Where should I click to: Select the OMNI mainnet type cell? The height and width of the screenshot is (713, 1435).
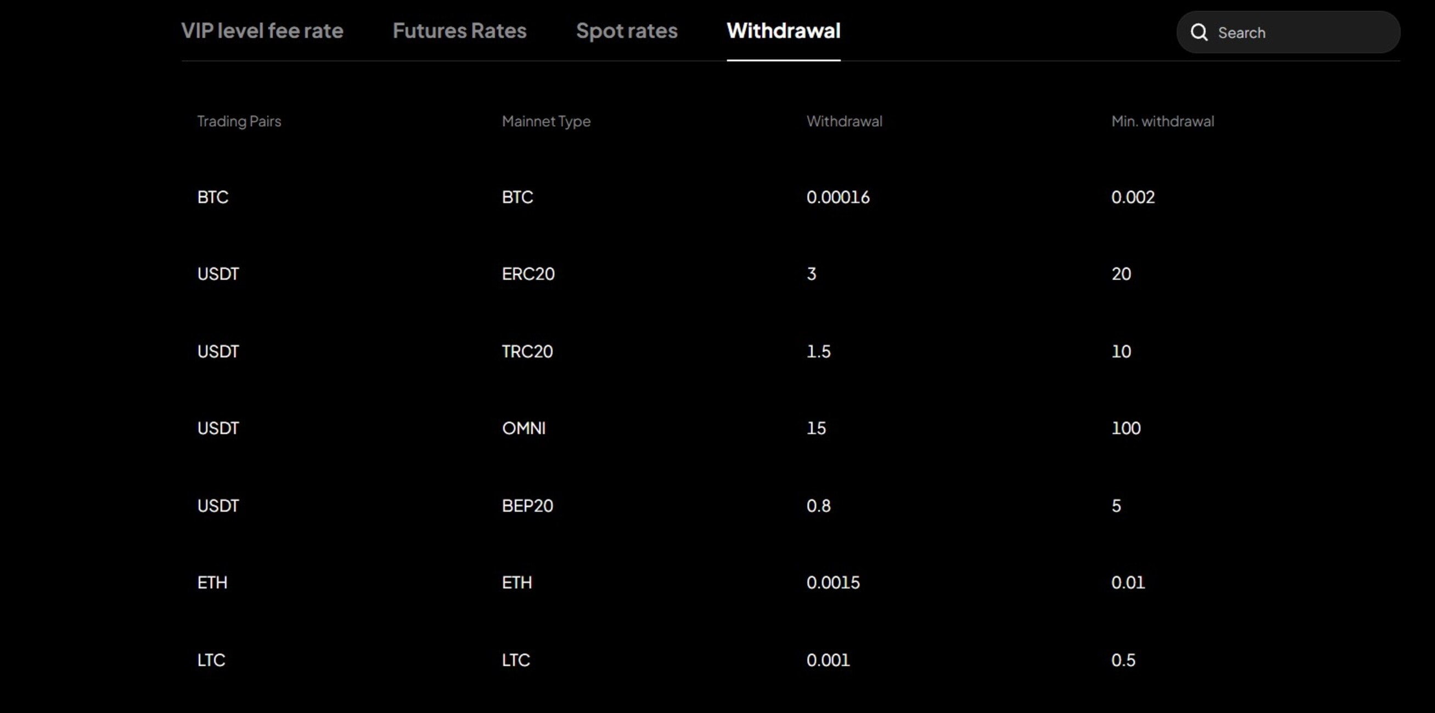[x=524, y=428]
